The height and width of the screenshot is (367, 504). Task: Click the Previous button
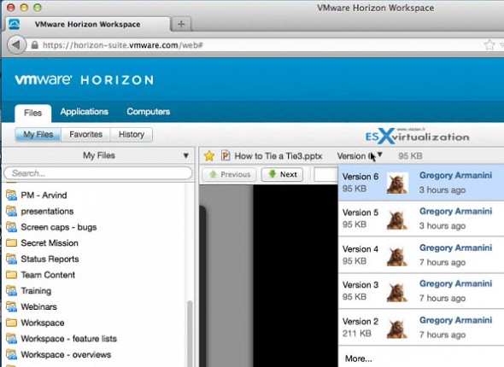[229, 174]
